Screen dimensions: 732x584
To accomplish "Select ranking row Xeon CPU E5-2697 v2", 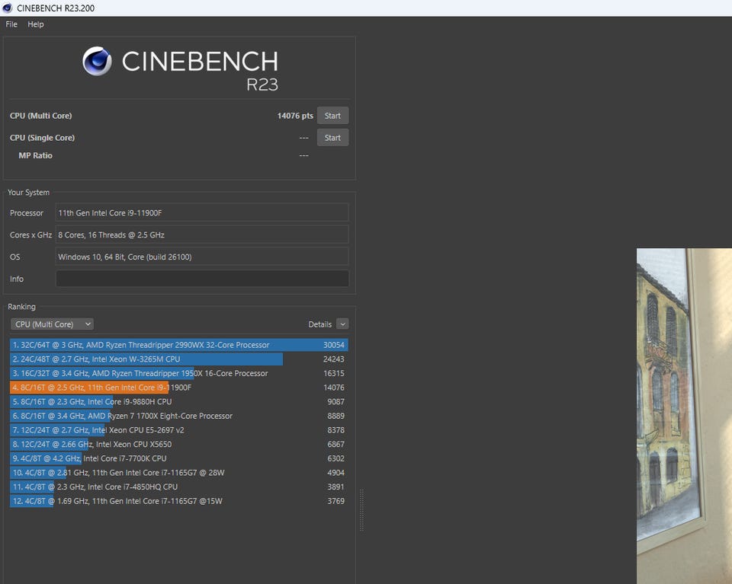I will click(178, 429).
